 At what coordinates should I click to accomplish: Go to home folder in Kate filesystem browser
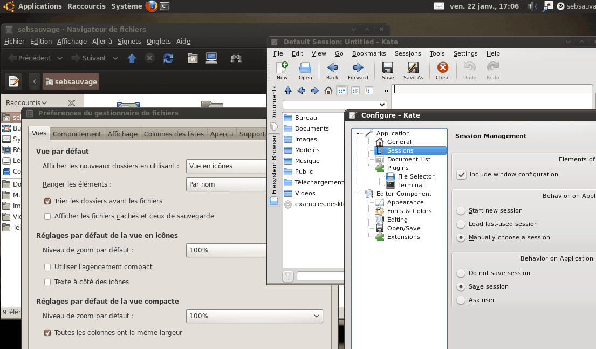[x=328, y=91]
